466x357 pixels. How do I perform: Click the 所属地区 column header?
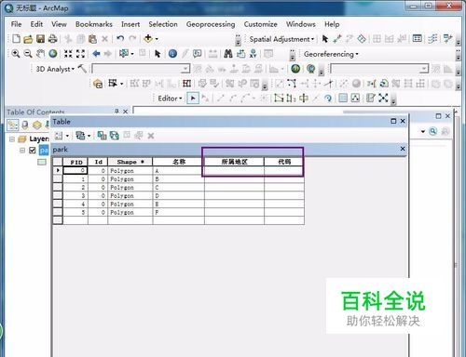point(234,162)
